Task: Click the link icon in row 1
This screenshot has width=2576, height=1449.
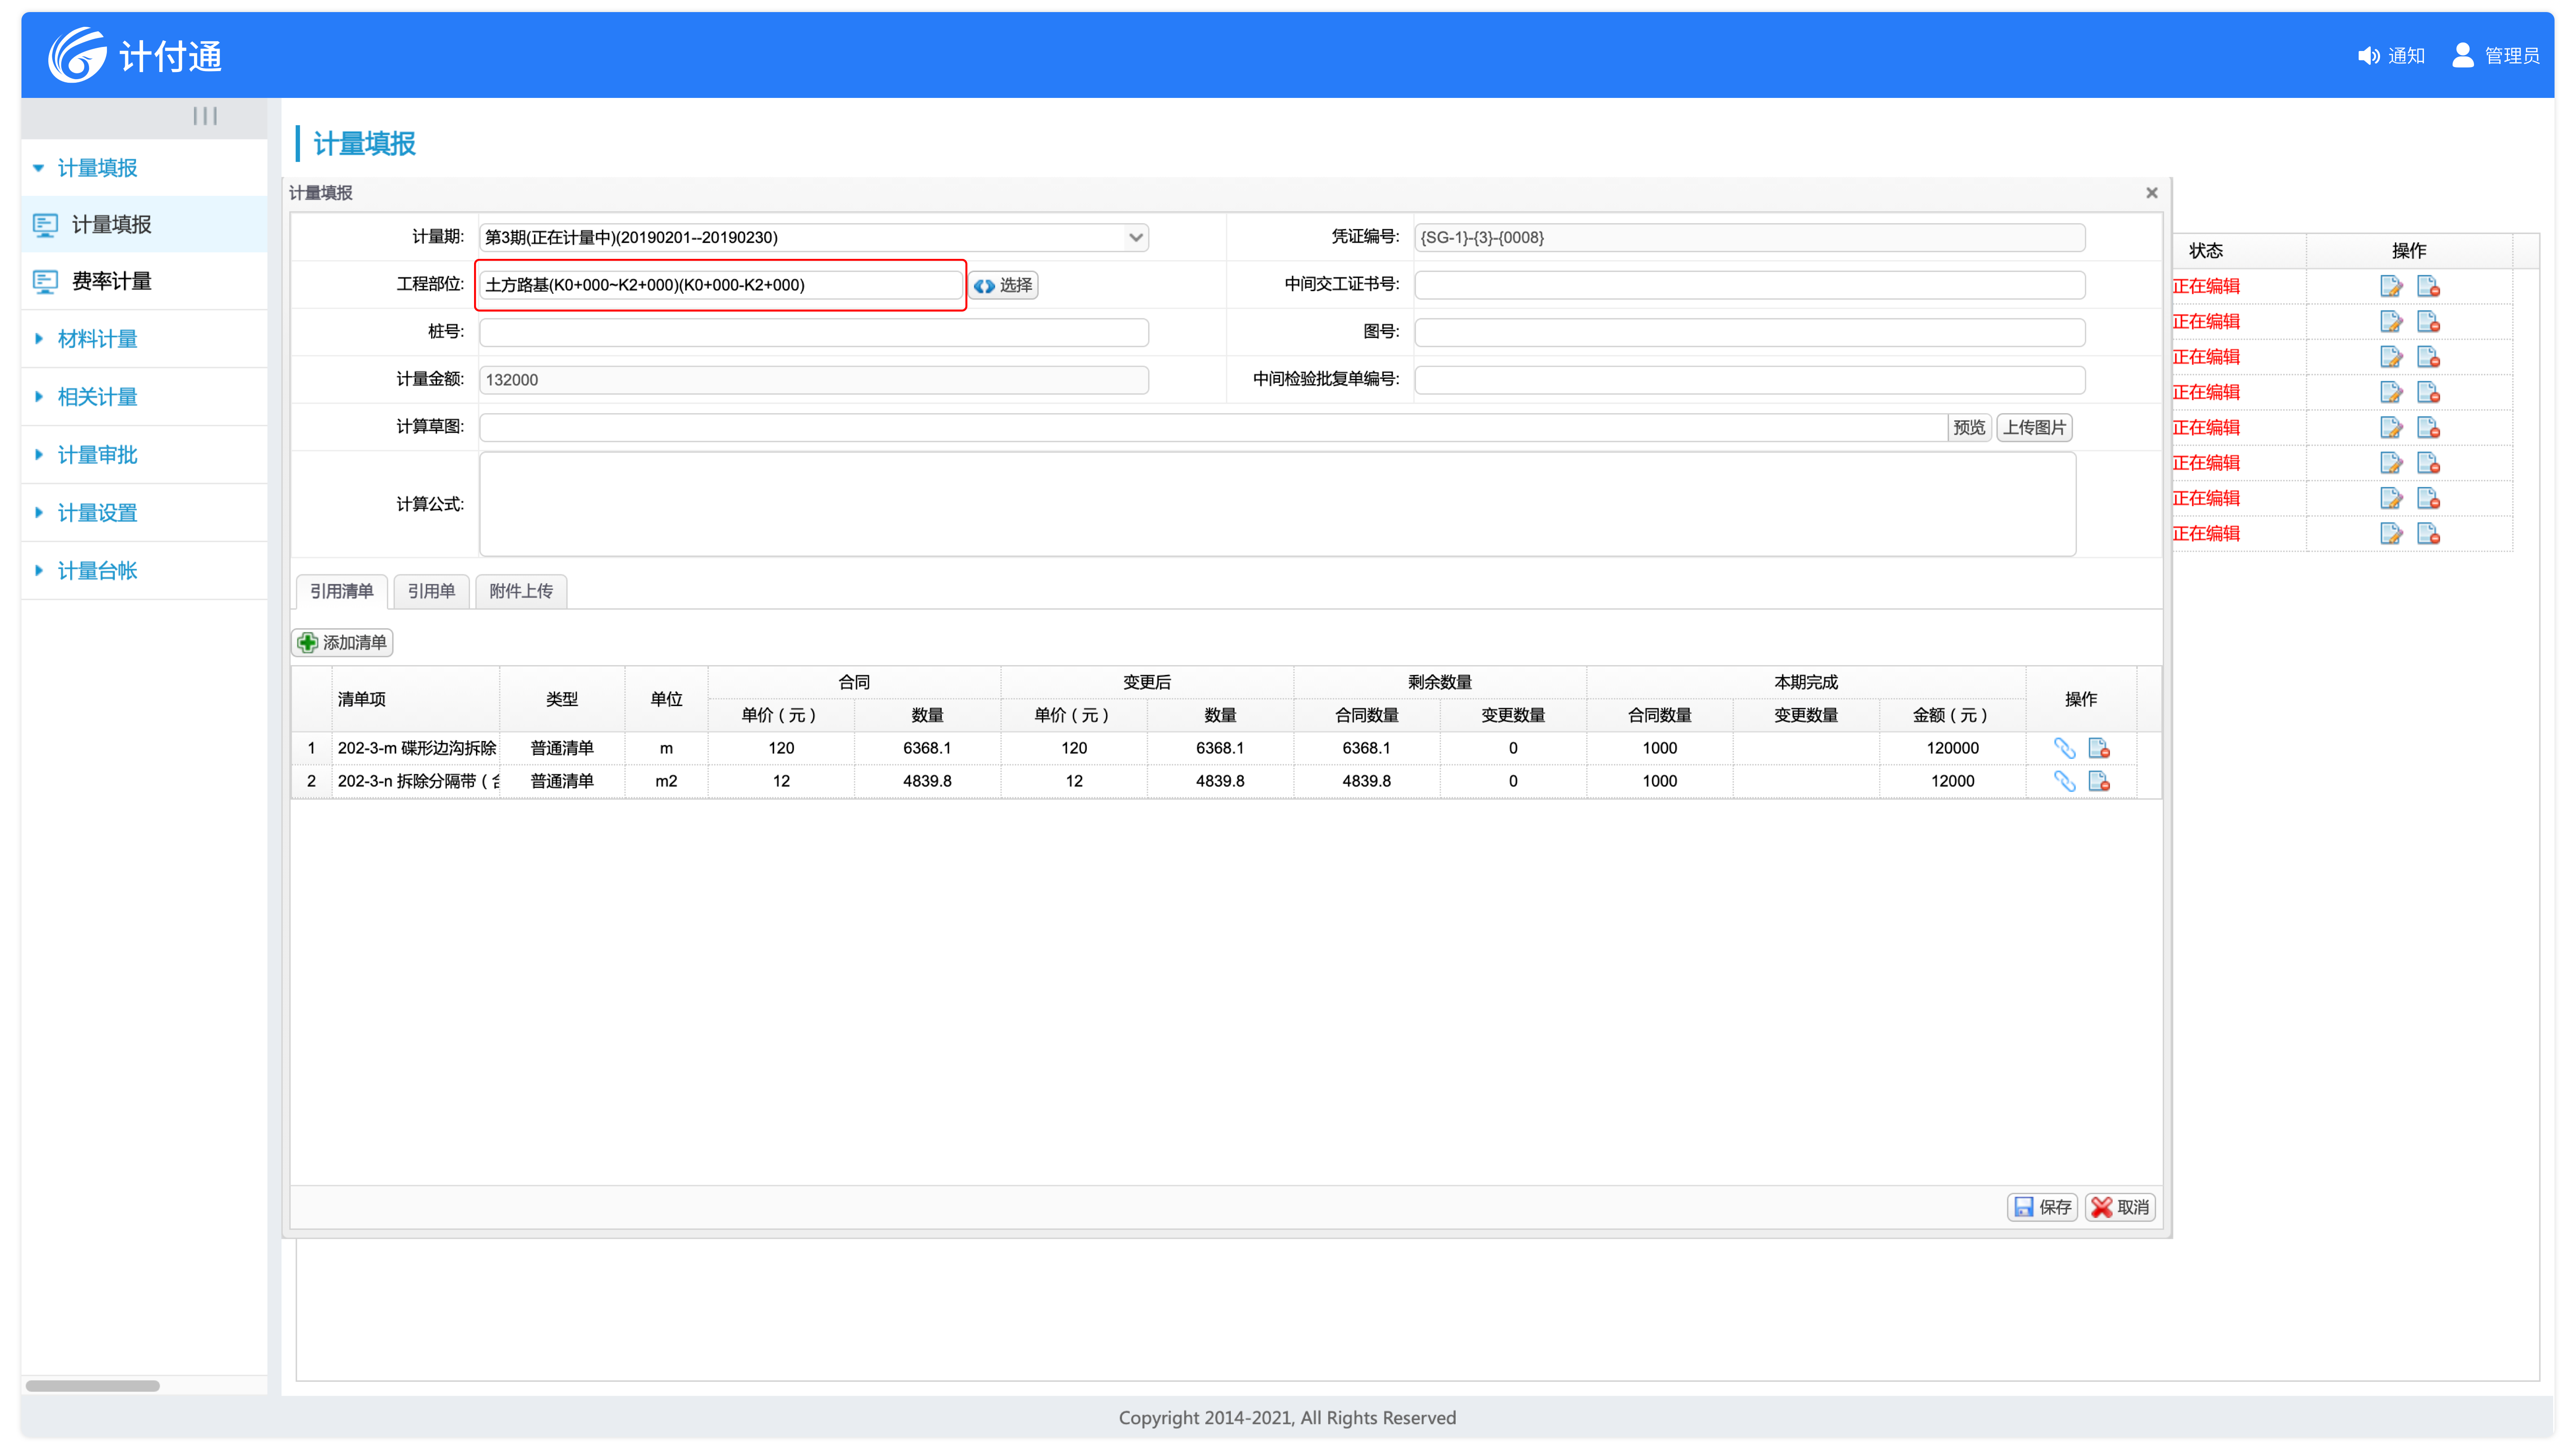Action: tap(2064, 748)
